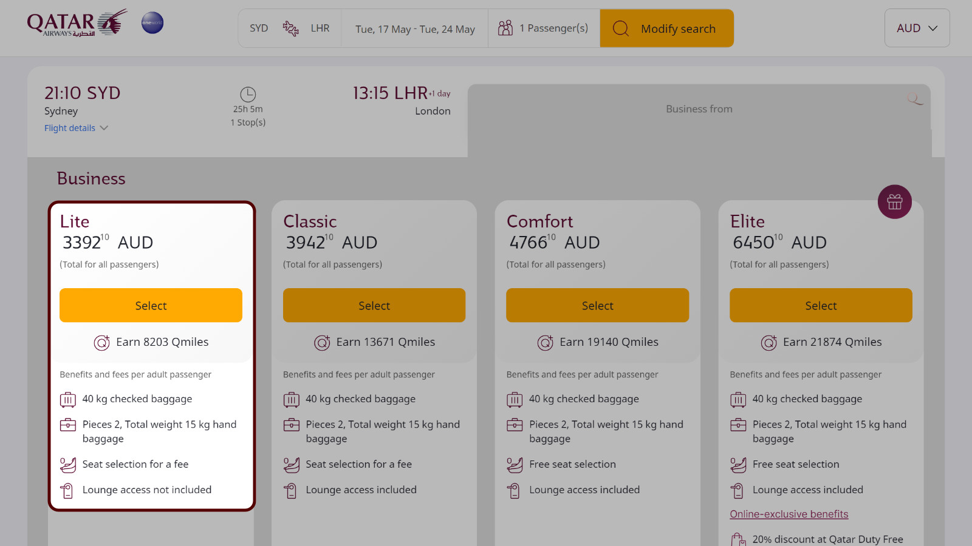
Task: Expand the Flight details chevron arrow
Action: point(104,128)
